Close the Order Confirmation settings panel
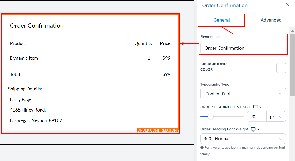The width and height of the screenshot is (295, 161). pos(288,5)
